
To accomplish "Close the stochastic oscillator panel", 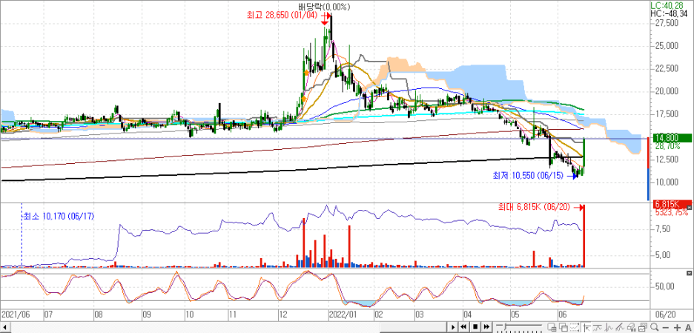I will 689,271.
